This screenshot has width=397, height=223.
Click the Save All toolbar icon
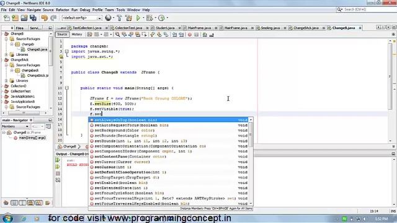(33, 18)
